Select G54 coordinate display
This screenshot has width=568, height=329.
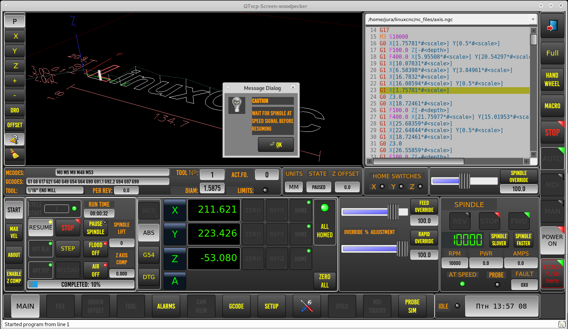click(x=149, y=255)
